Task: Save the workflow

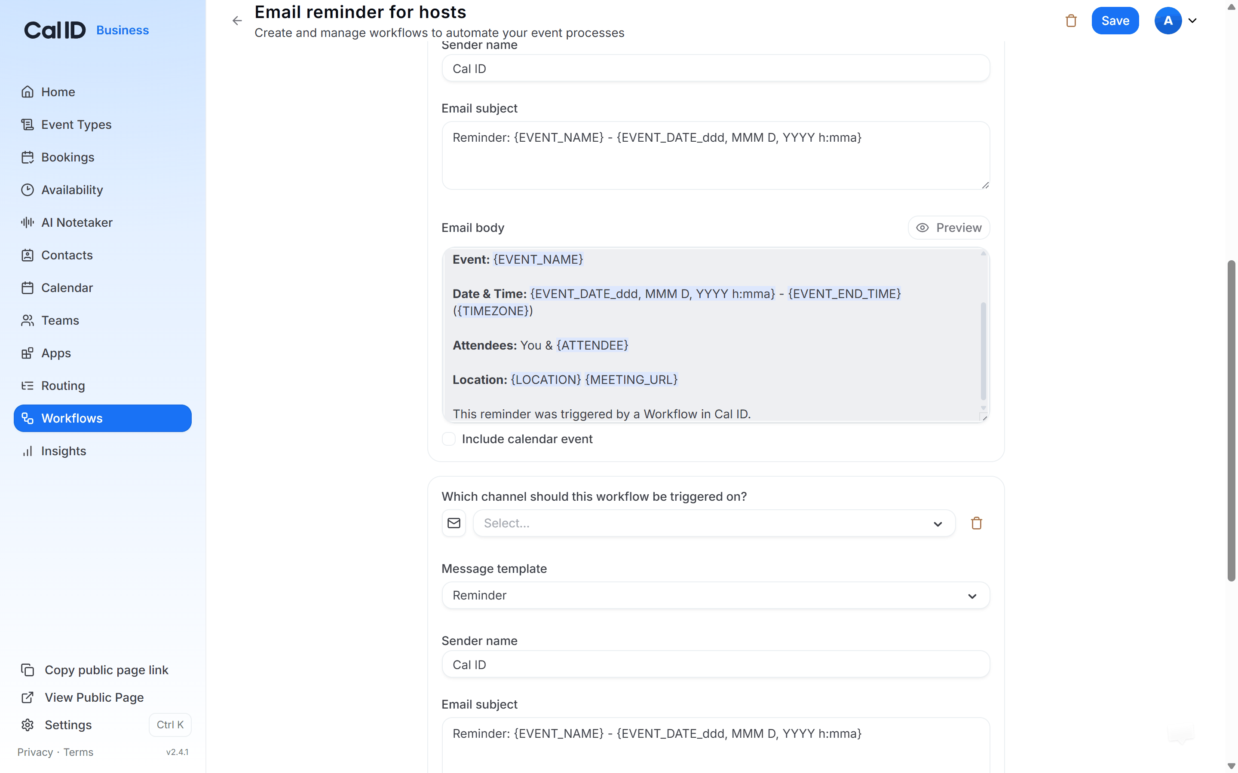Action: pyautogui.click(x=1115, y=21)
